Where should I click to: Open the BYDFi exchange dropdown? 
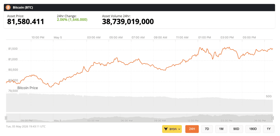click(x=172, y=129)
